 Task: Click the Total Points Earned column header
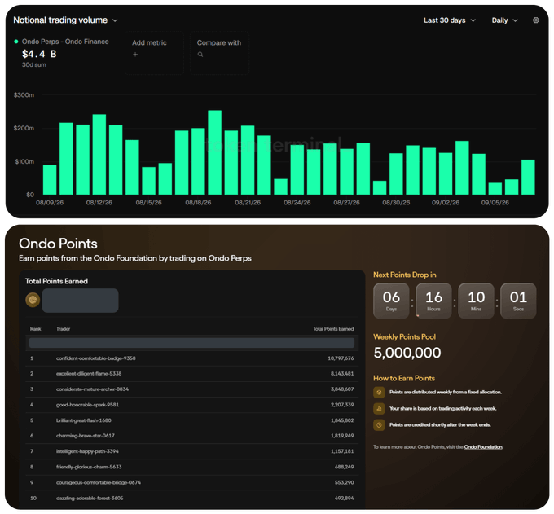point(333,329)
